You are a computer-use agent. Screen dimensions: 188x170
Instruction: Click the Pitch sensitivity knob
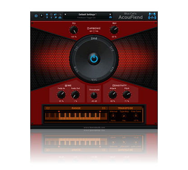tap(127, 95)
